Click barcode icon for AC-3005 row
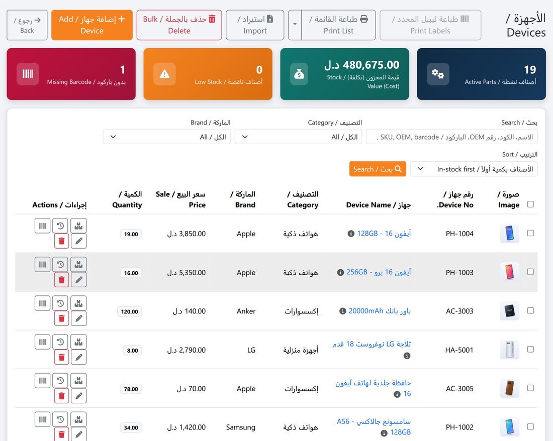Image resolution: width=553 pixels, height=441 pixels. (42, 381)
